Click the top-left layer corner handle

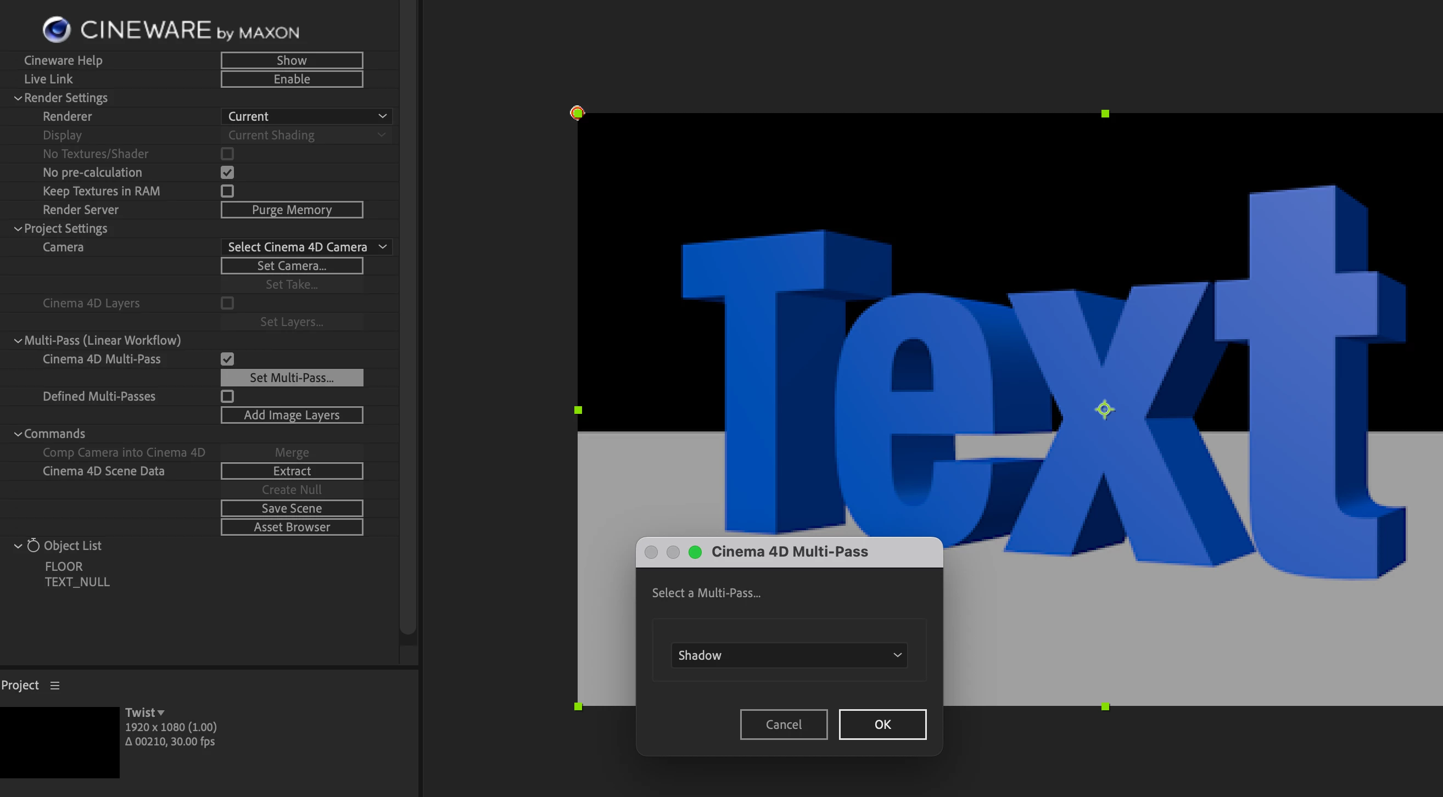click(577, 113)
